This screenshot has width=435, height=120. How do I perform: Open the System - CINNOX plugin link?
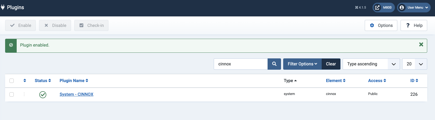click(x=76, y=94)
